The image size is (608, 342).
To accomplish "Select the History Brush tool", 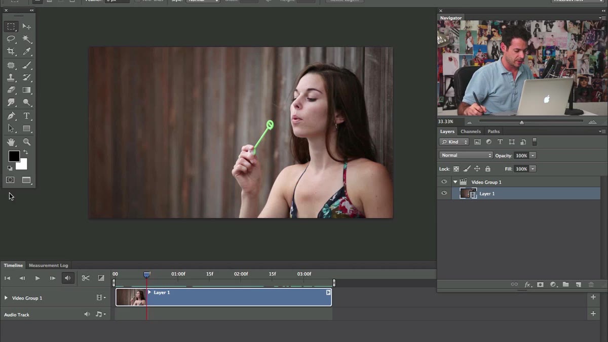I will (27, 77).
